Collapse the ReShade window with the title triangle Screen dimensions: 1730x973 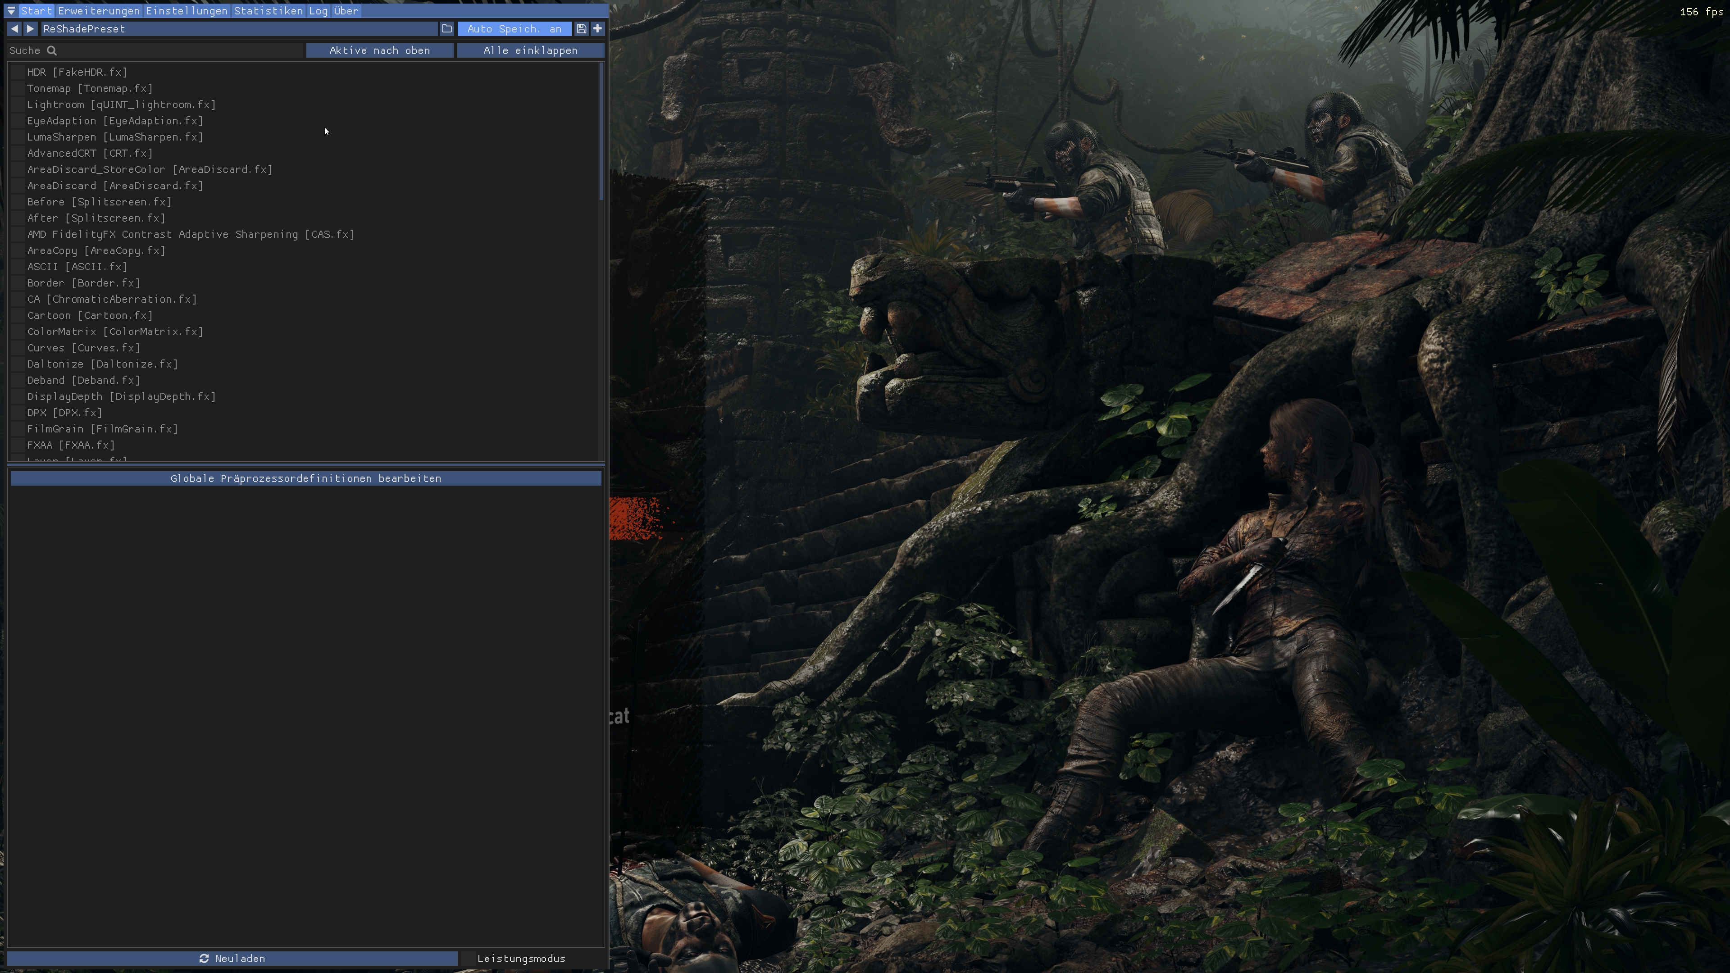[x=11, y=11]
